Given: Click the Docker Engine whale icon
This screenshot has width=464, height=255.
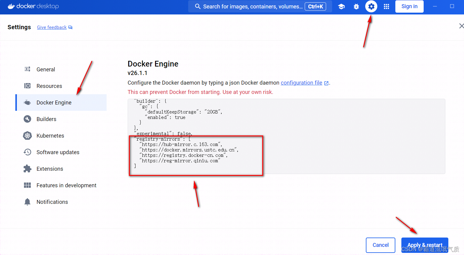Looking at the screenshot, I should pos(27,102).
